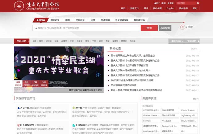Expand the 文献导航 panel
Image resolution: width=213 pixels, height=134 pixels.
(x=192, y=41)
